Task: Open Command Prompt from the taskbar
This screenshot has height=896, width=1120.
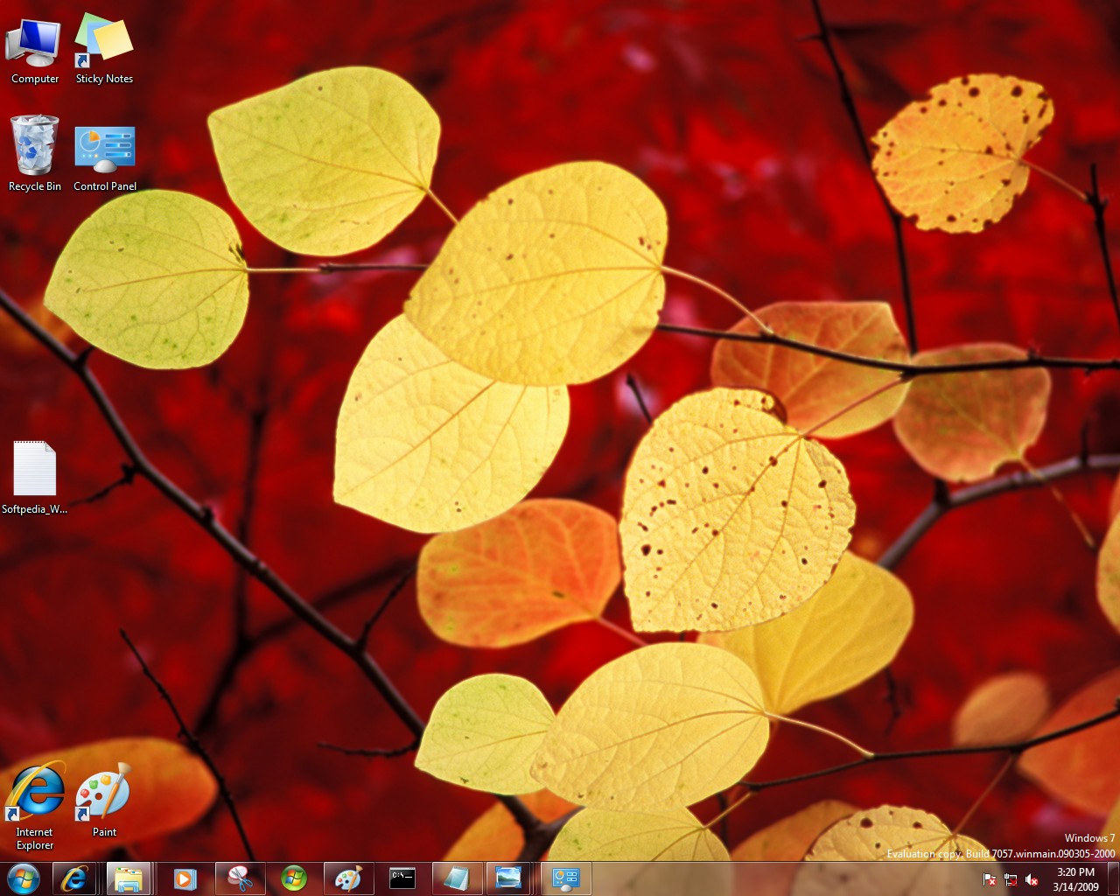Action: pos(402,878)
